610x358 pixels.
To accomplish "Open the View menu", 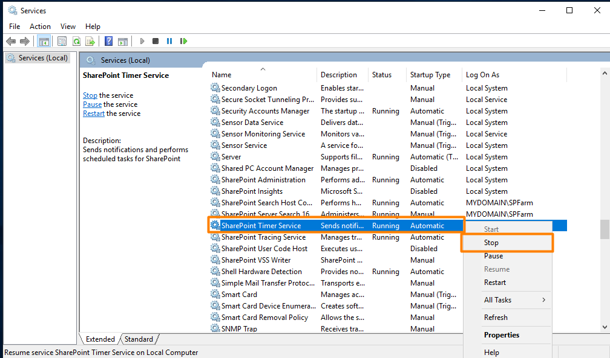I will [68, 27].
